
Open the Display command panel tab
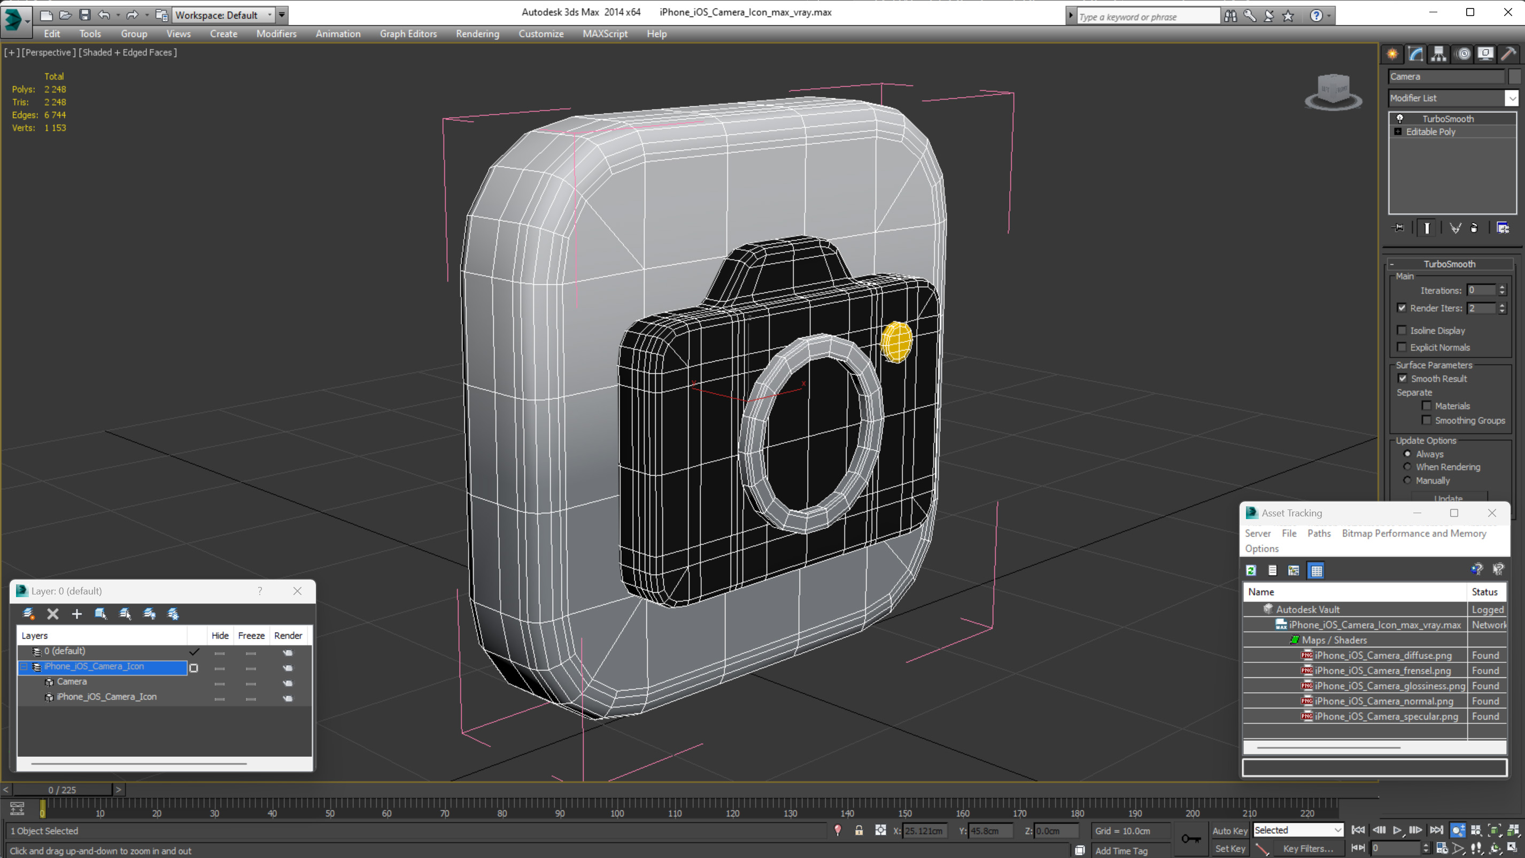(1485, 54)
